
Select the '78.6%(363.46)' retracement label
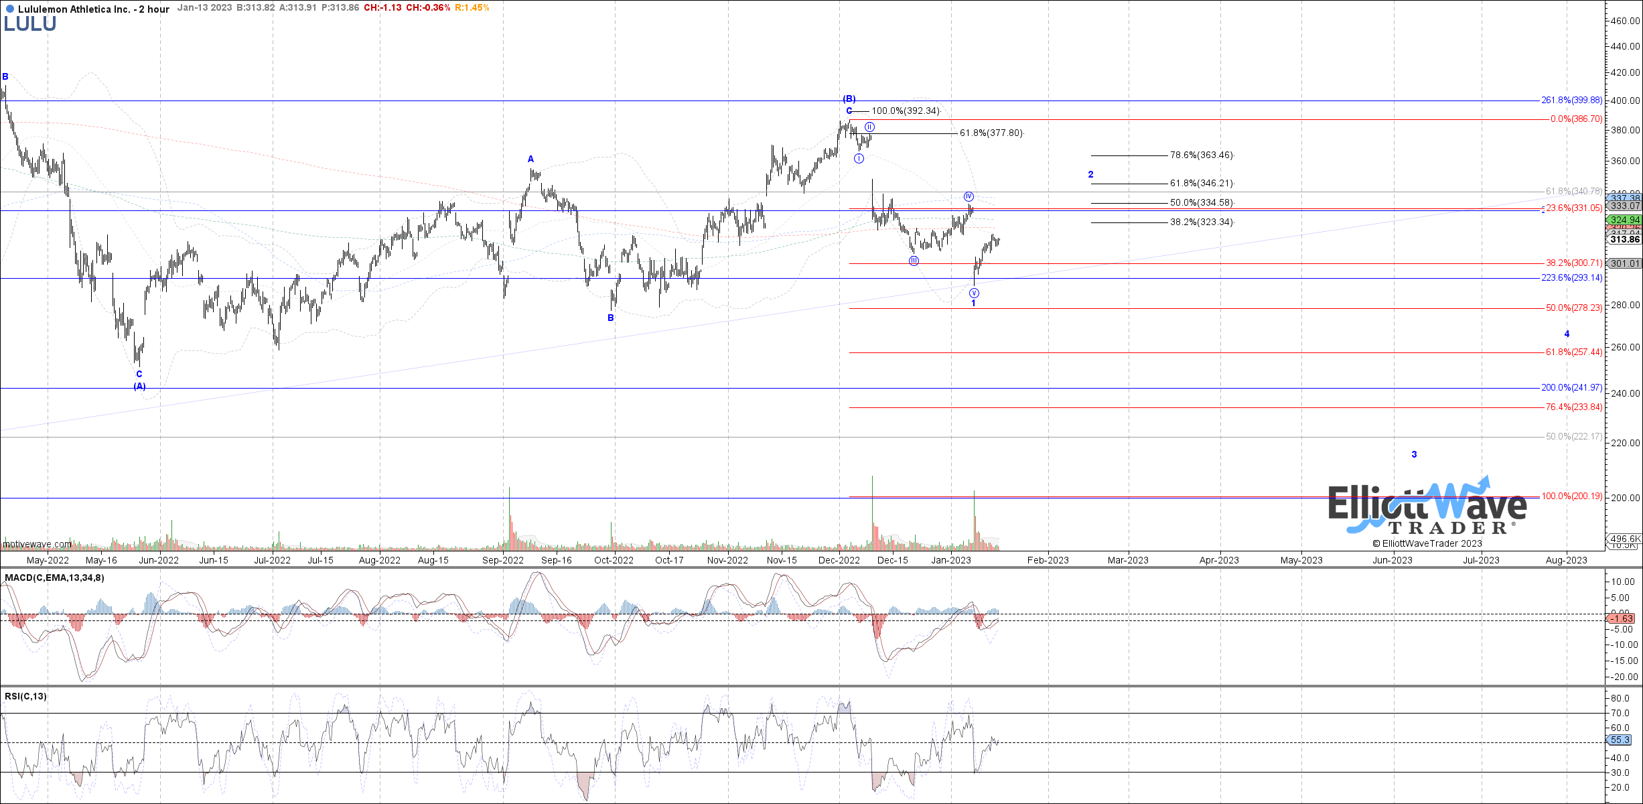[x=1202, y=155]
